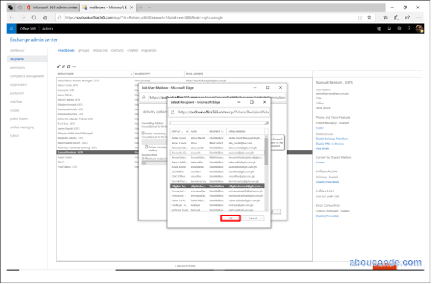Screen dimensions: 432x284
Task: Open the settings gear in Office 365 header
Action: (x=399, y=28)
